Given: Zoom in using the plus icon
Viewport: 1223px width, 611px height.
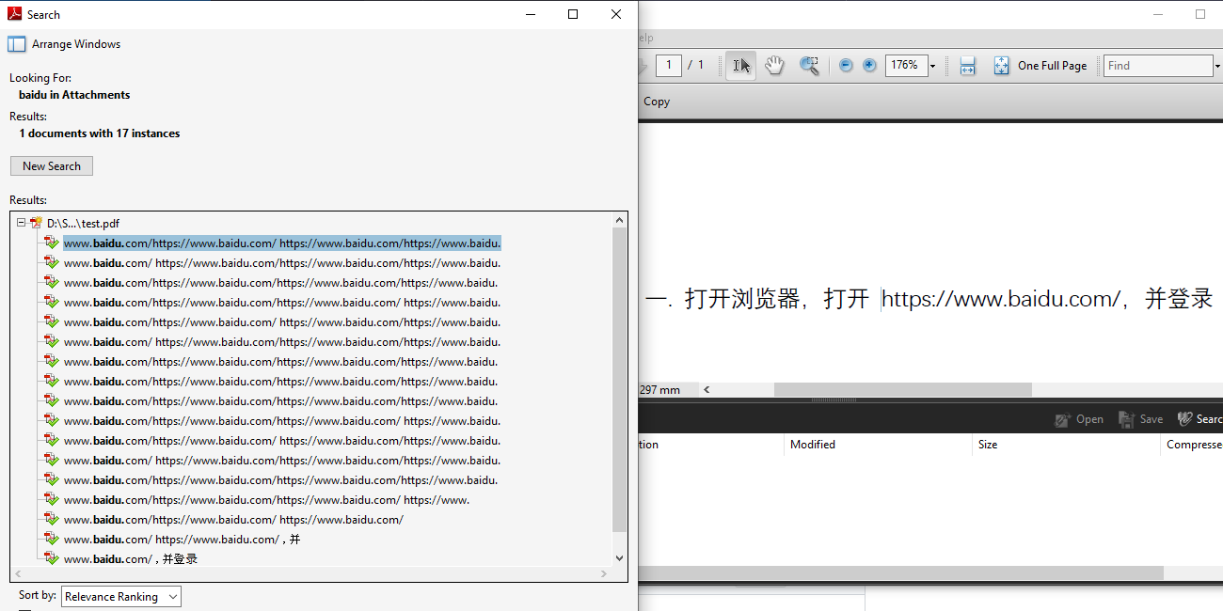Looking at the screenshot, I should coord(868,65).
